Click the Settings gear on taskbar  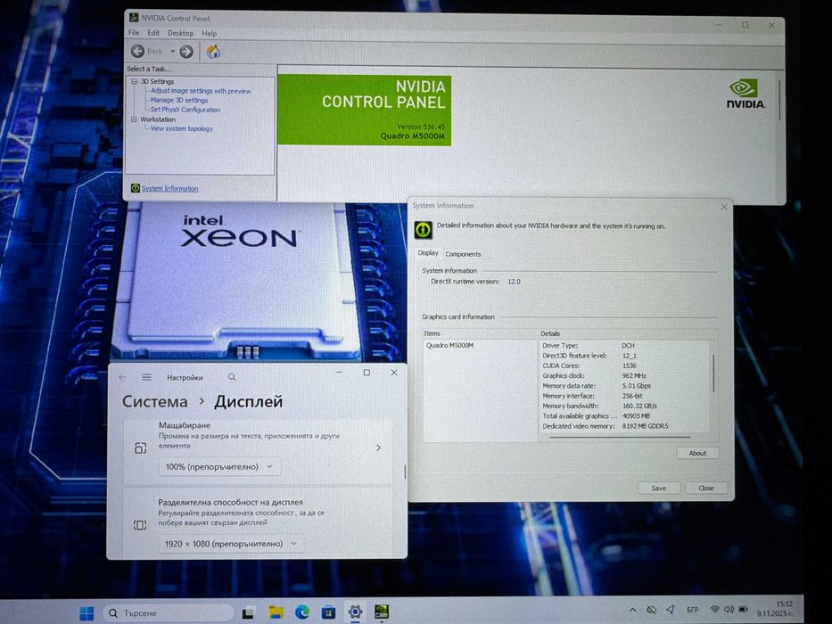tap(355, 612)
